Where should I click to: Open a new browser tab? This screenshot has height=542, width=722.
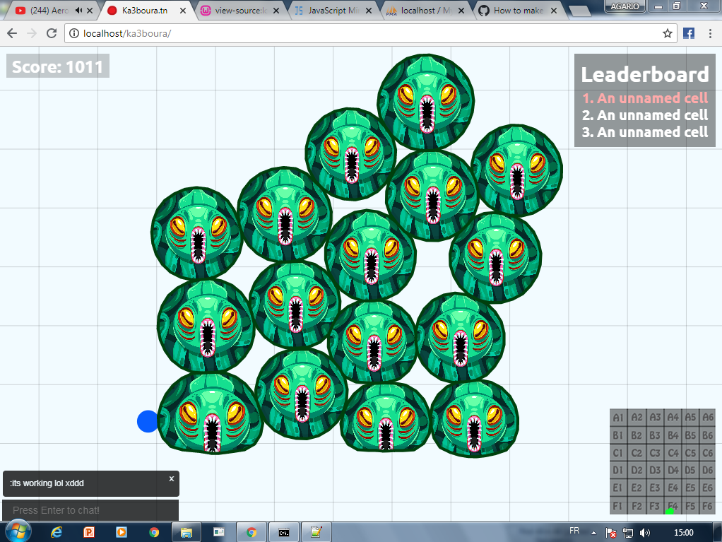point(580,11)
